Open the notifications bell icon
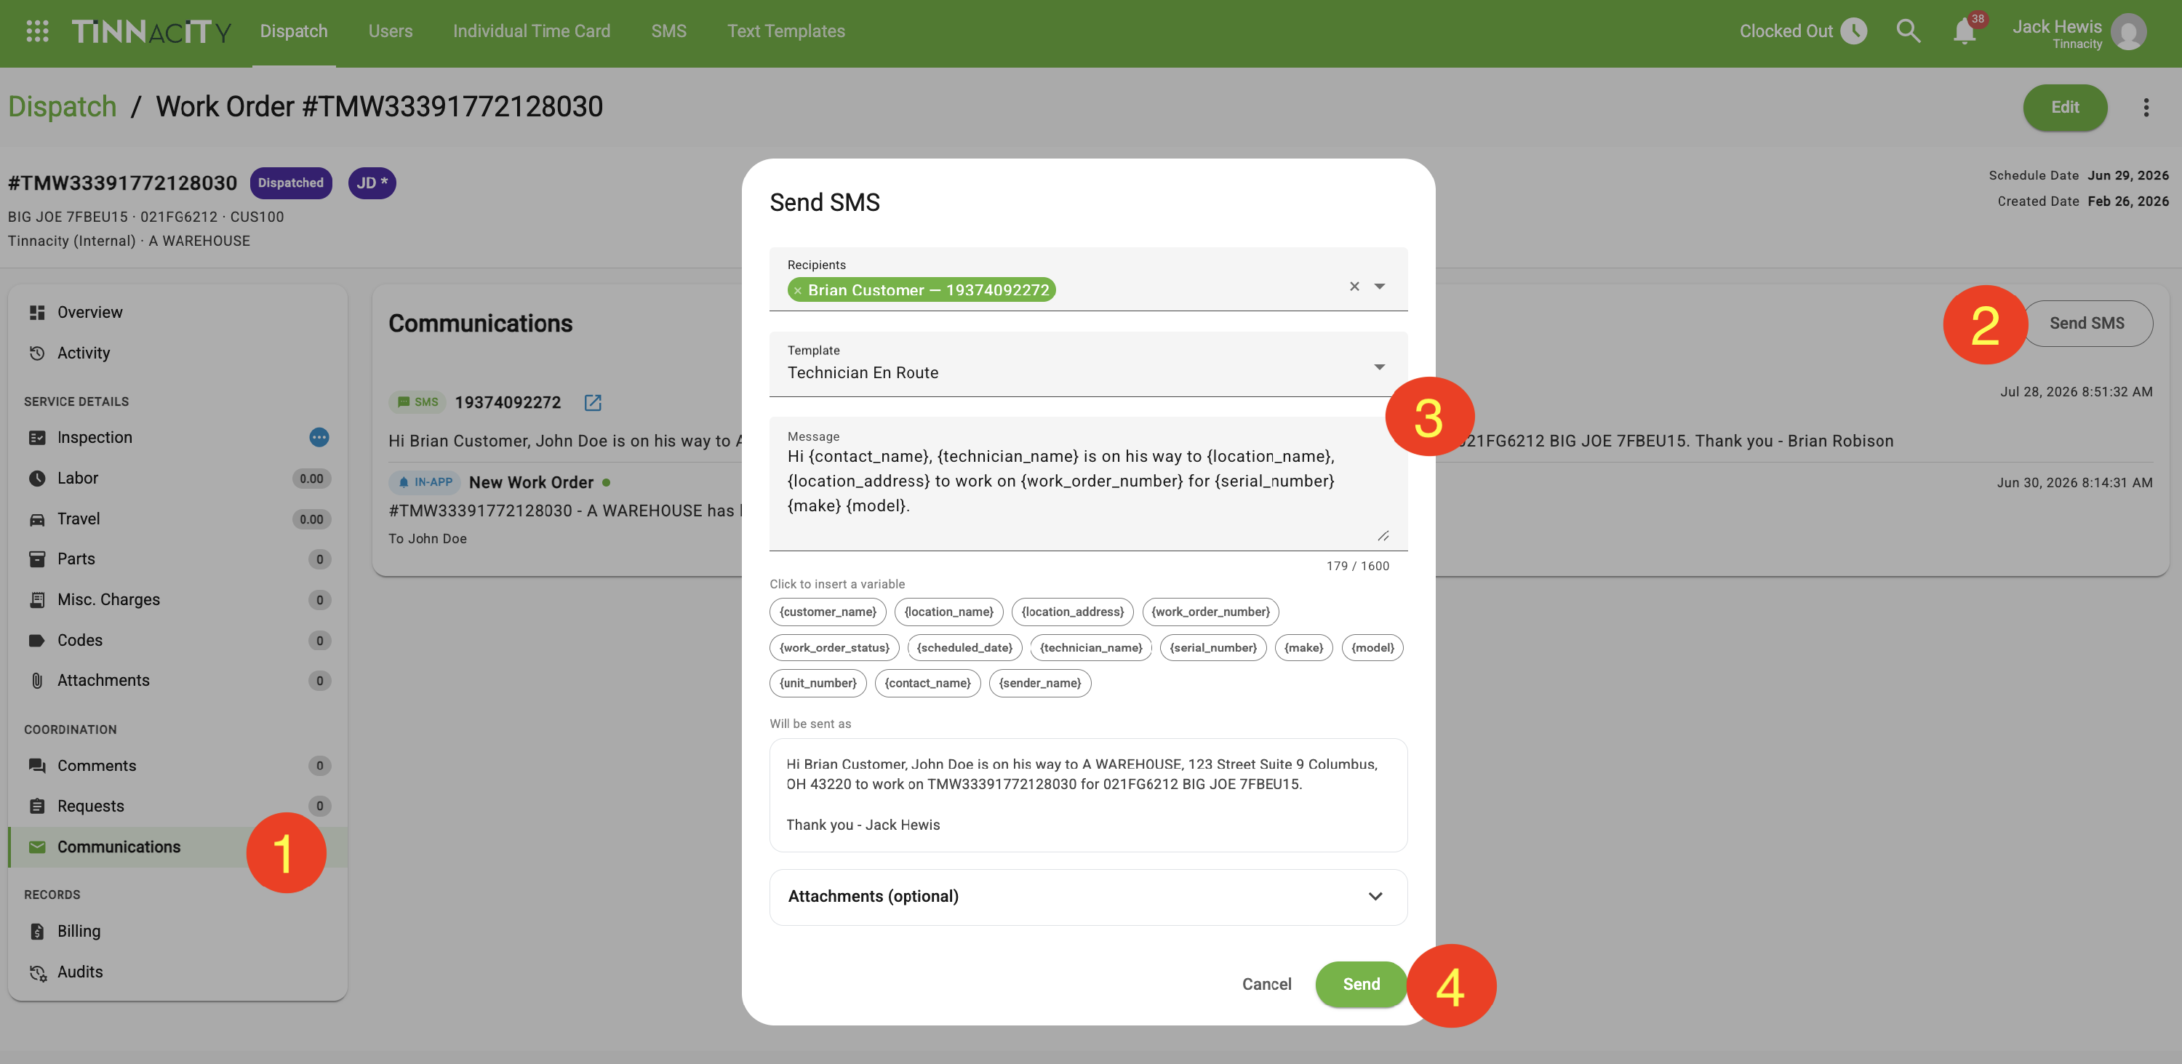2182x1064 pixels. click(x=1965, y=31)
